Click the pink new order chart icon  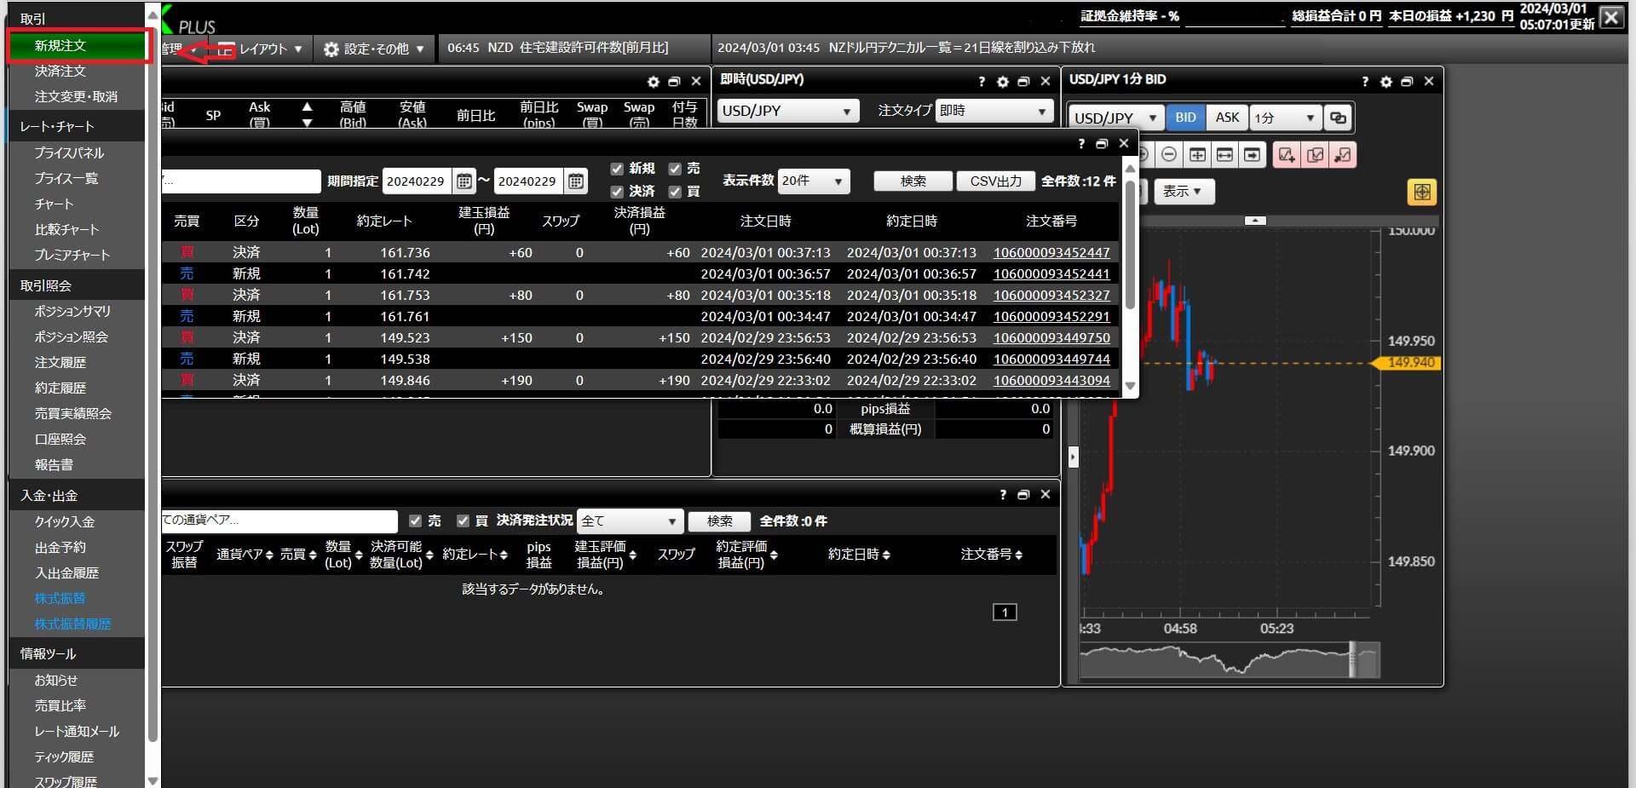click(1287, 154)
